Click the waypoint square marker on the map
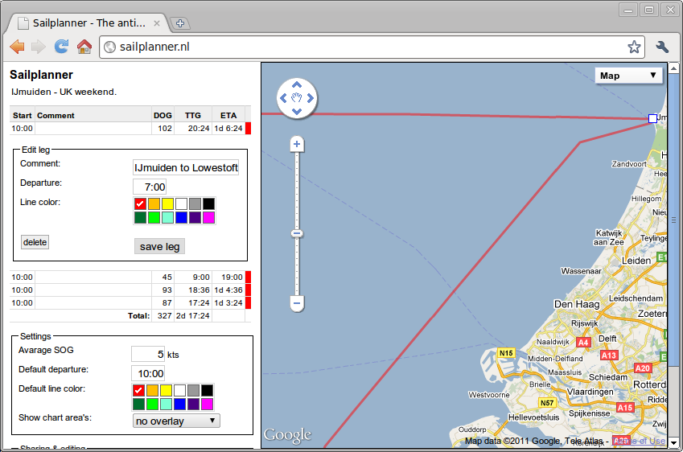This screenshot has width=683, height=452. tap(652, 119)
